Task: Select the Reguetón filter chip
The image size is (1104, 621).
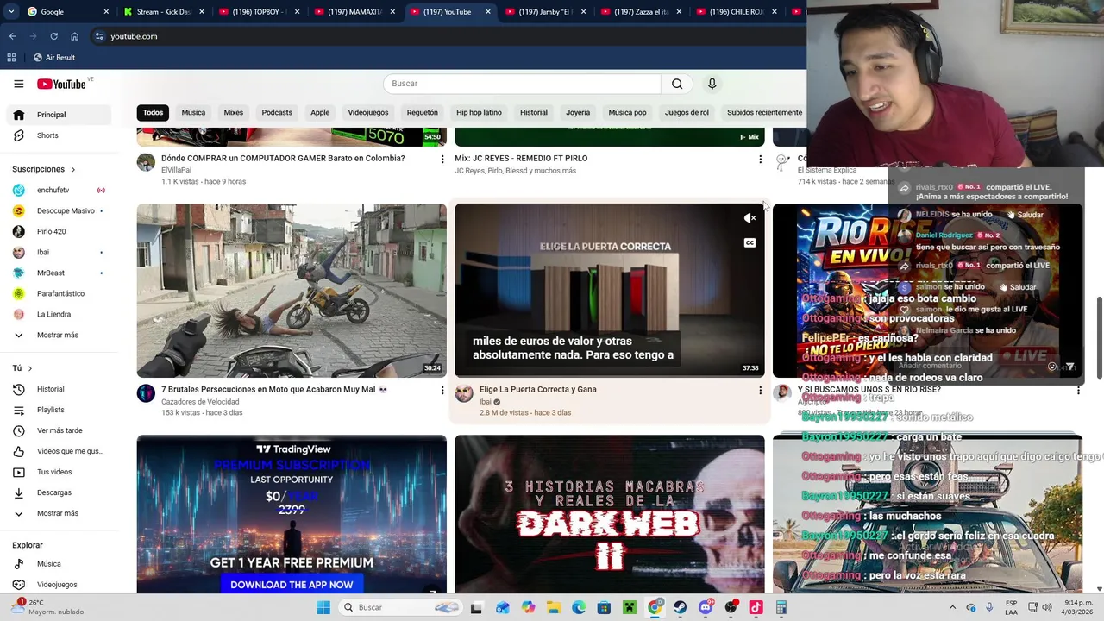Action: pos(423,112)
